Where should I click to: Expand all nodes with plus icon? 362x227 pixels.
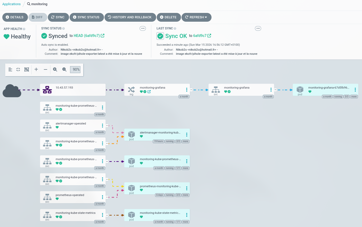pyautogui.click(x=36, y=69)
